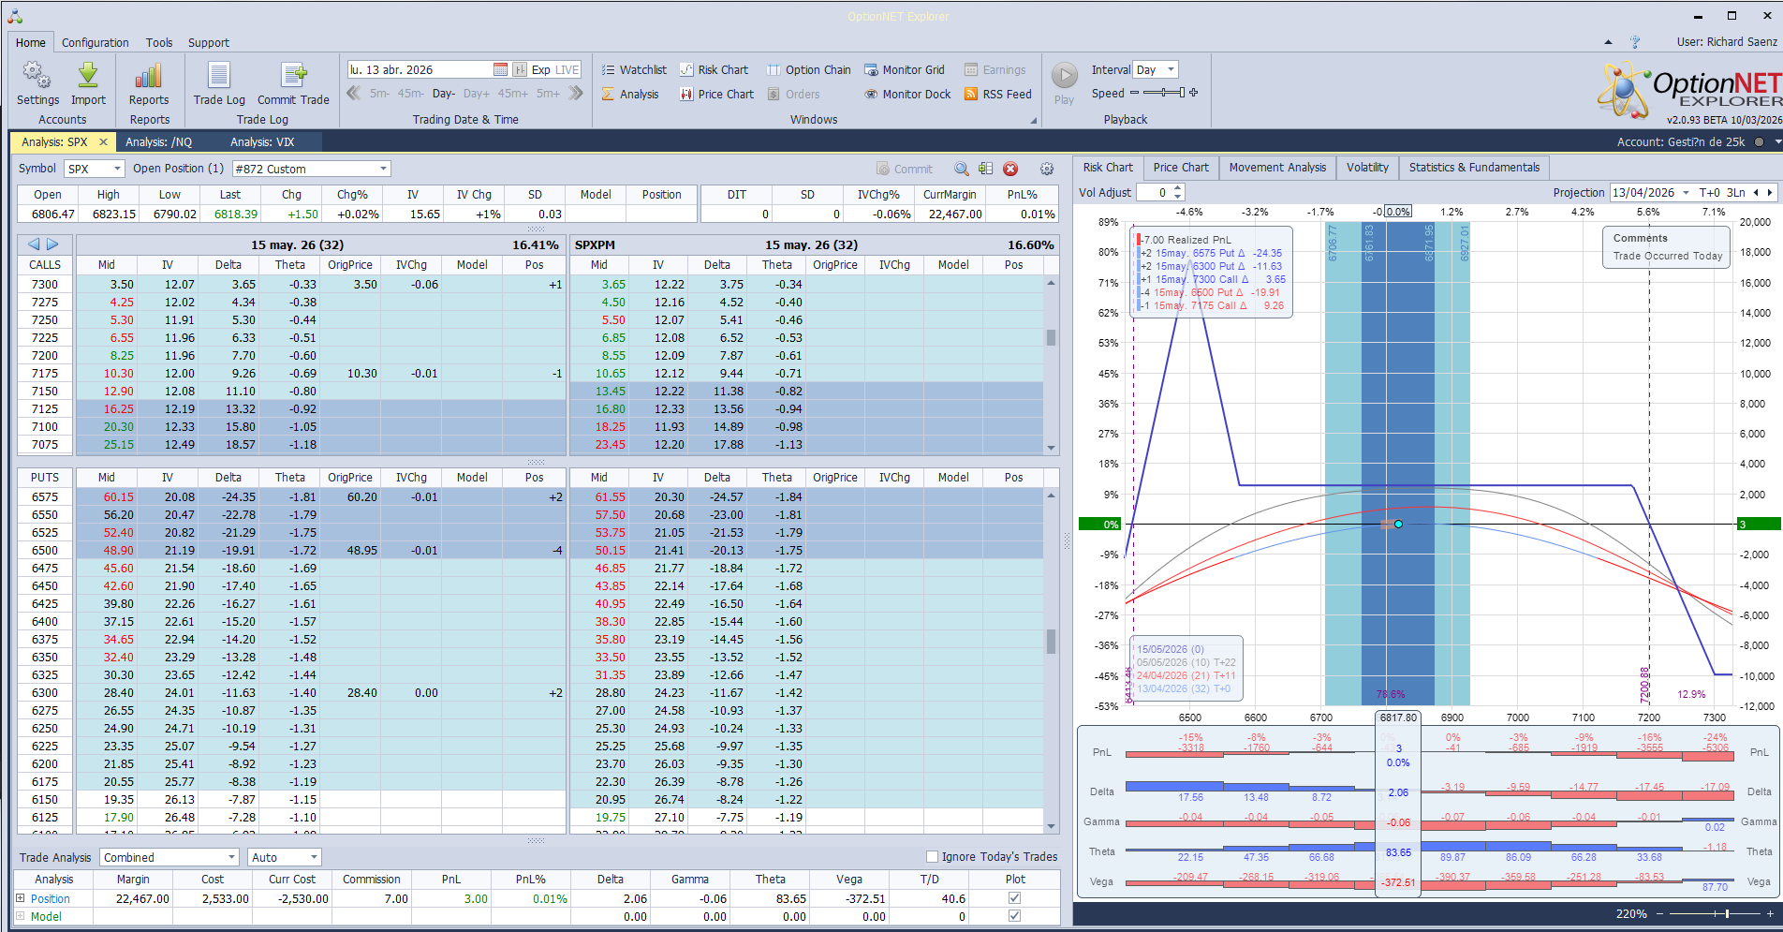Click the Commit Trade icon

293,76
